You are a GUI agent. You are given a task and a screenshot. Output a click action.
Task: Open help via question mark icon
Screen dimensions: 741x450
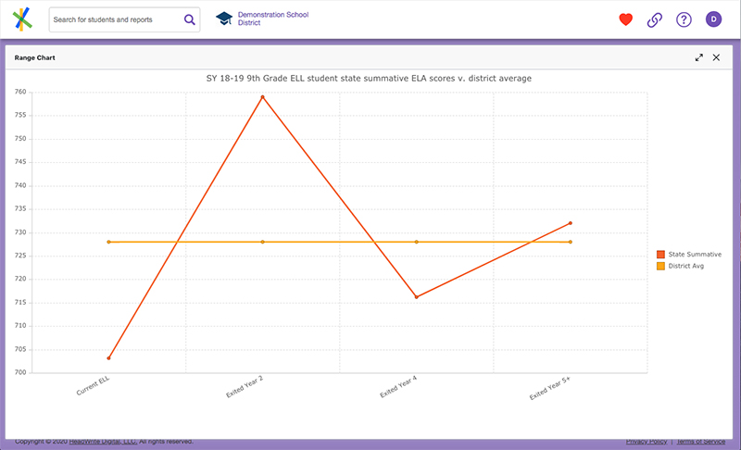pos(684,19)
